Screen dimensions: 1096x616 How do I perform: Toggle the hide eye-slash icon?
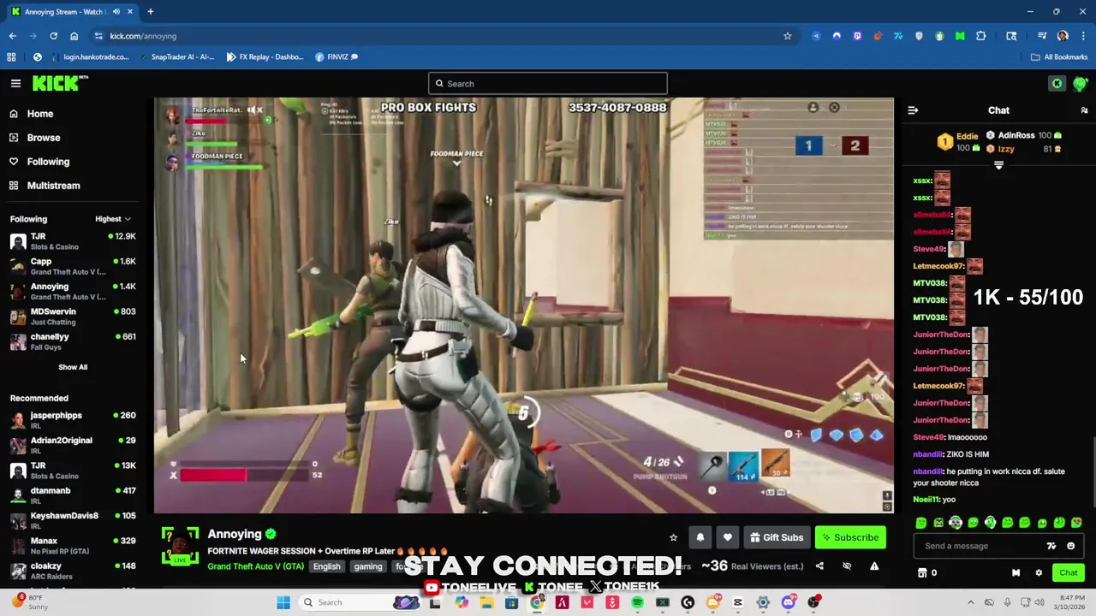tap(847, 566)
